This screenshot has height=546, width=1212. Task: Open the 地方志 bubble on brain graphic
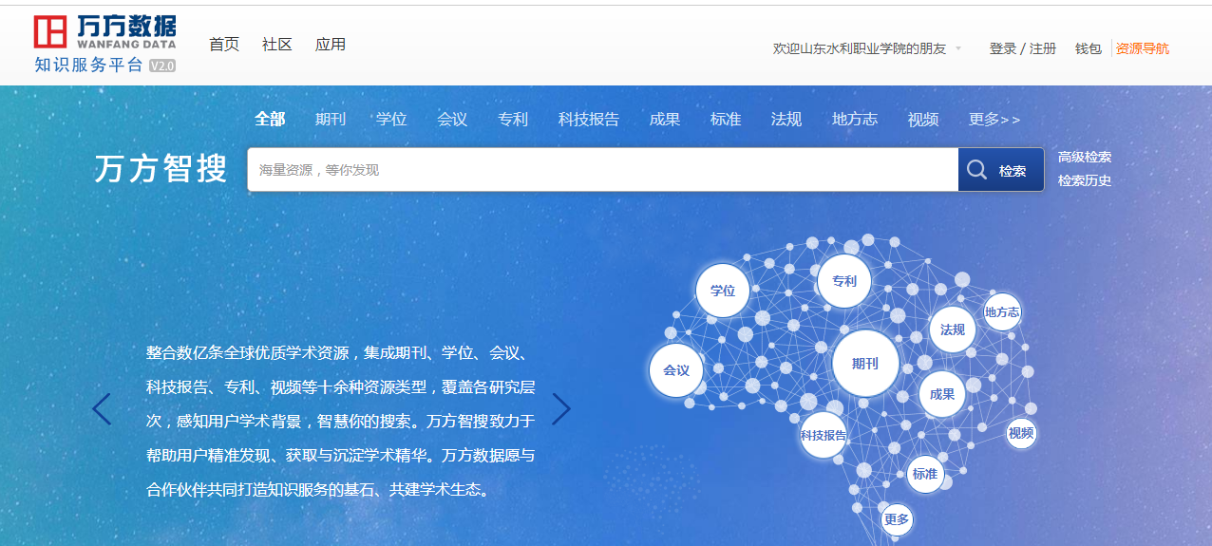tap(1002, 312)
